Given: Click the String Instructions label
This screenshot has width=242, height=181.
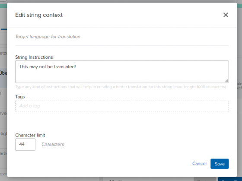Looking at the screenshot, I should pos(34,57).
